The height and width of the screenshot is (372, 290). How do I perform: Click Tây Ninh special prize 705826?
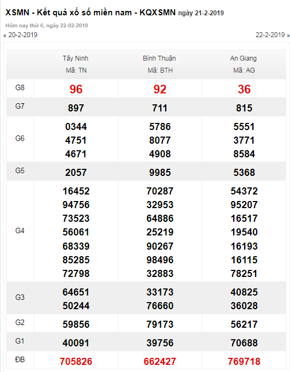(x=76, y=361)
